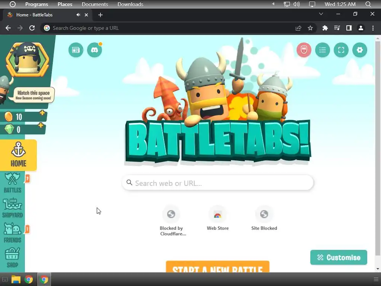Open the pirate player avatar profile

click(28, 60)
